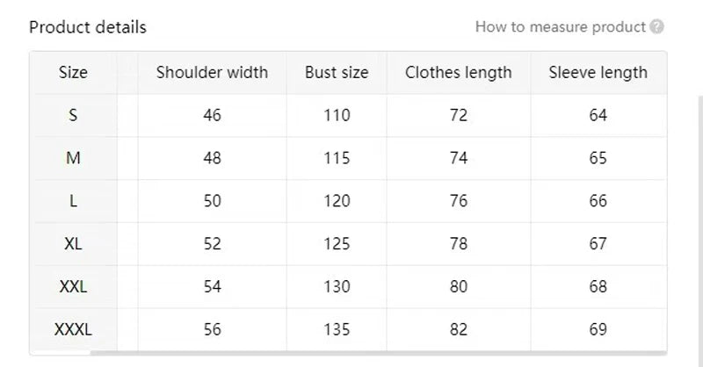Viewport: 703px width, 367px height.
Task: Click the XXL size row label
Action: tap(73, 286)
